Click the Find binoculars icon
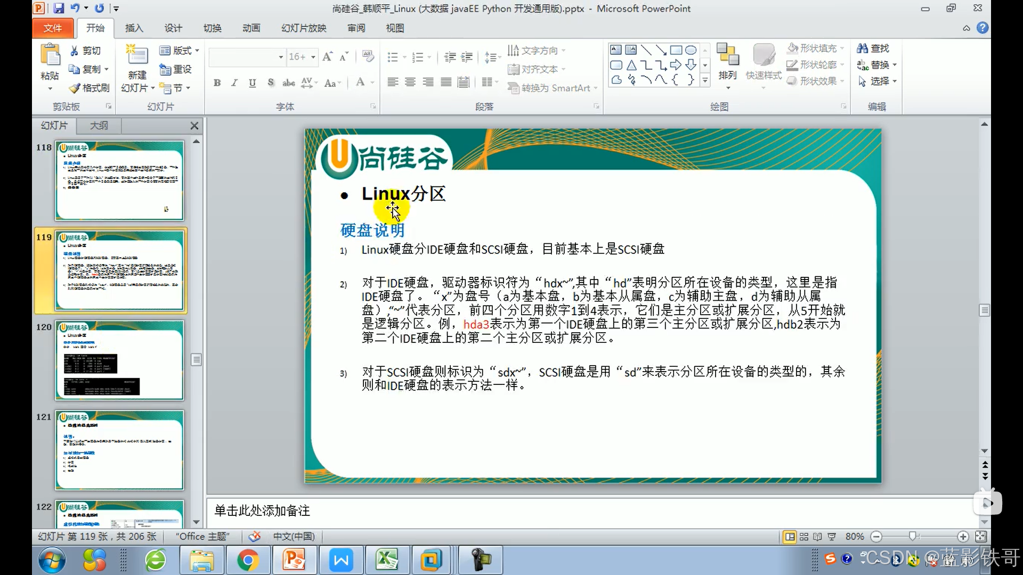Screen dimensions: 1023x575 (862, 48)
